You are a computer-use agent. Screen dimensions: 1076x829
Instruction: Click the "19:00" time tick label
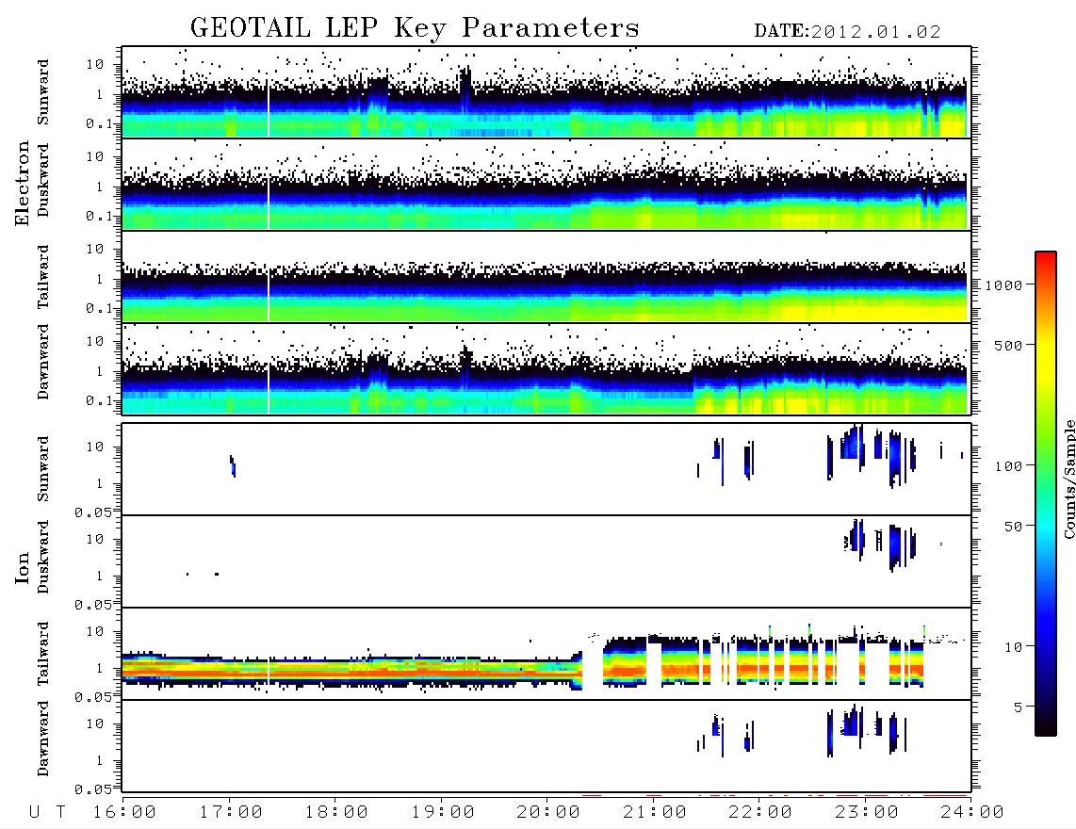pos(443,813)
